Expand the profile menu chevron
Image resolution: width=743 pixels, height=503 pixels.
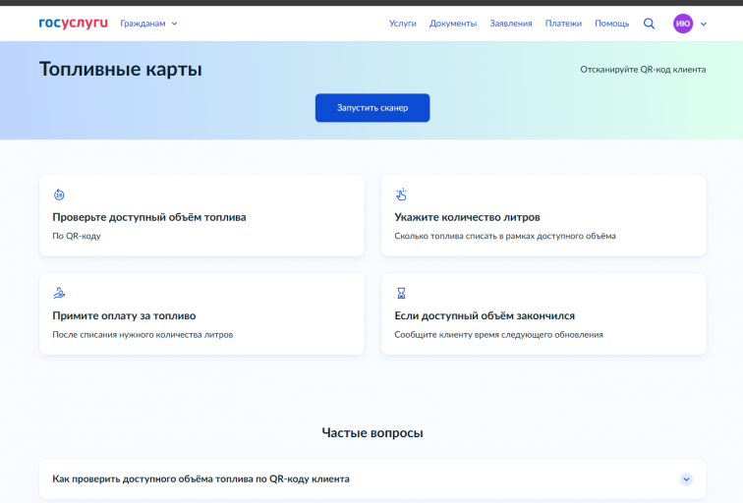[704, 24]
